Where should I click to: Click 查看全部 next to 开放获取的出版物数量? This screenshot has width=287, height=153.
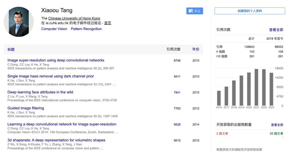coord(277,125)
